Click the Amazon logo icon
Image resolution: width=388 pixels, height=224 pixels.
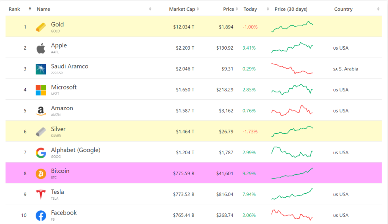[41, 111]
